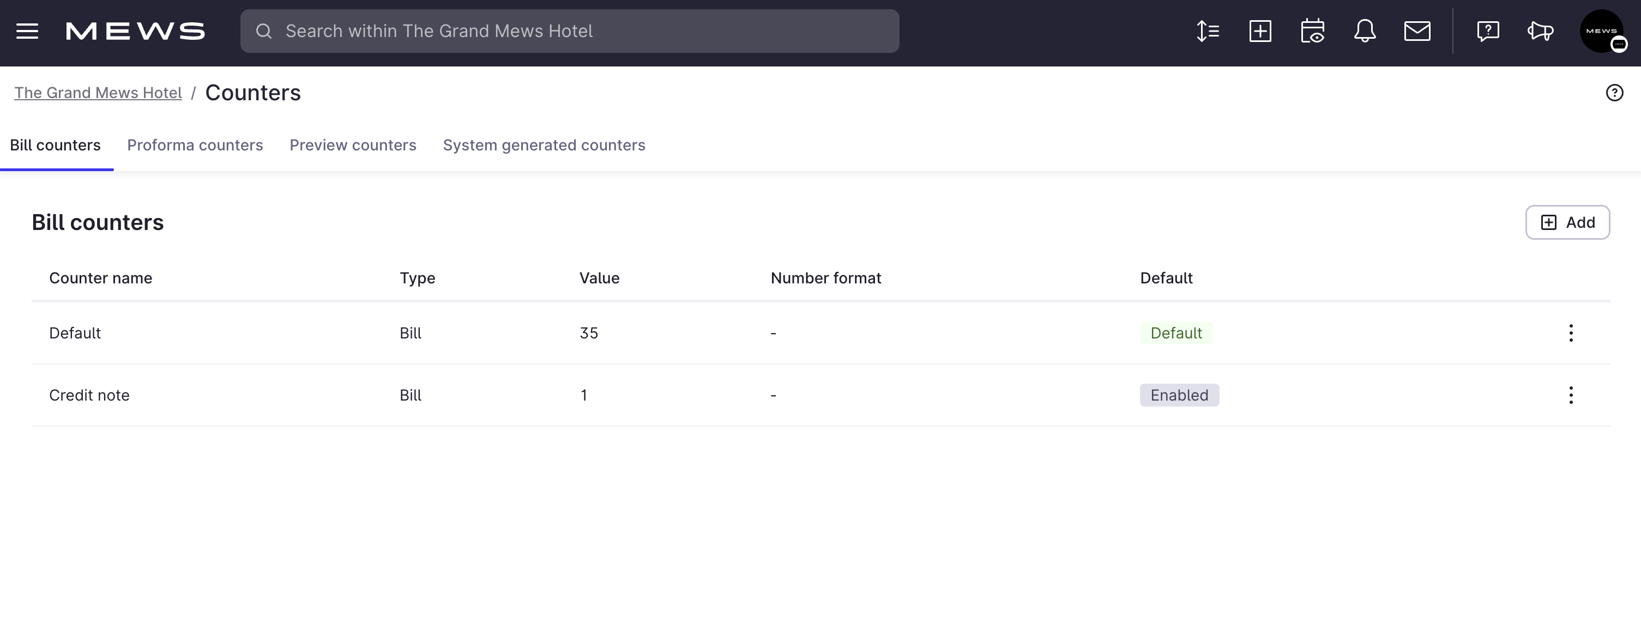Viewport: 1641px width, 642px height.
Task: Switch to Proforma counters tab
Action: click(195, 145)
